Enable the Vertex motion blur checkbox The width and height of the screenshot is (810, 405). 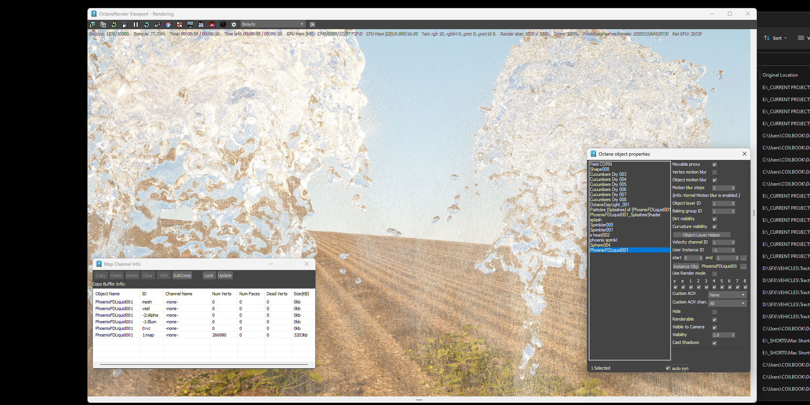coord(715,172)
